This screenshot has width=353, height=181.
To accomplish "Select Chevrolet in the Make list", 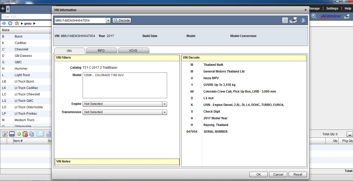I will pyautogui.click(x=26, y=49).
